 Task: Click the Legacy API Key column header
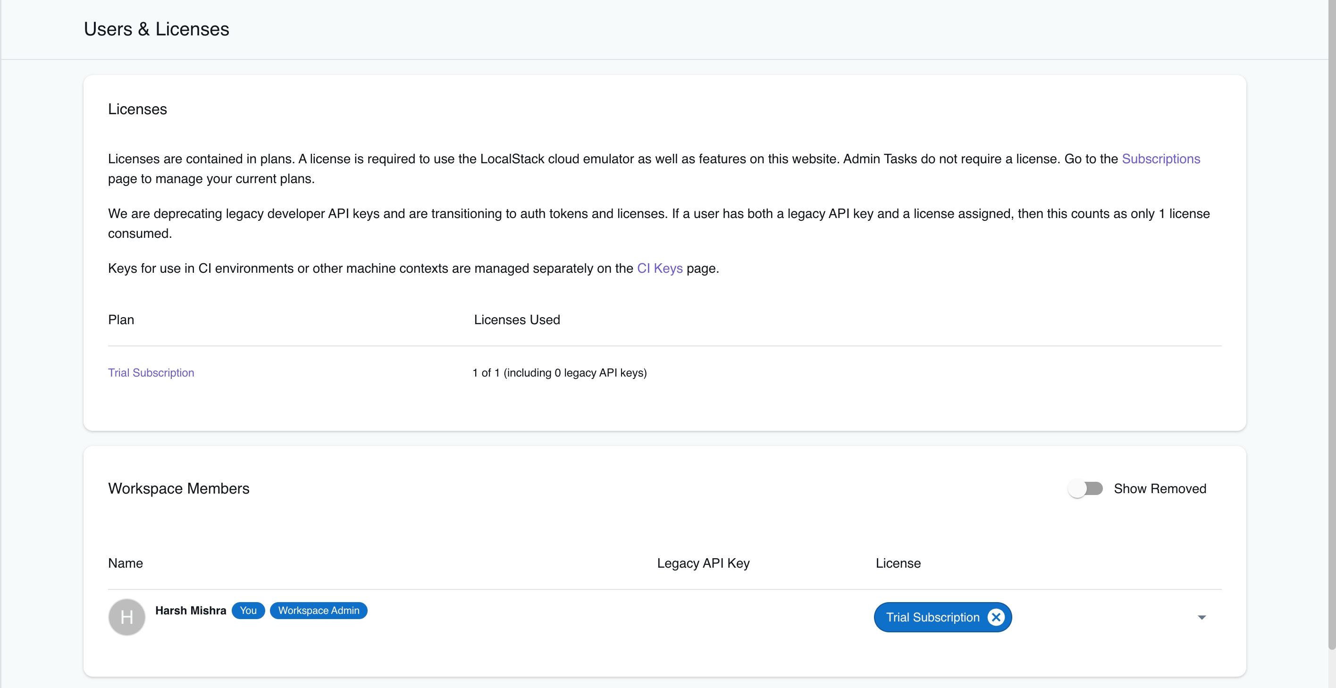coord(703,563)
